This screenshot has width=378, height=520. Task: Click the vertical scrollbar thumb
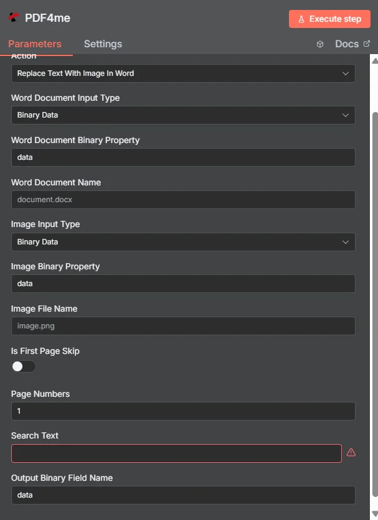click(x=375, y=304)
